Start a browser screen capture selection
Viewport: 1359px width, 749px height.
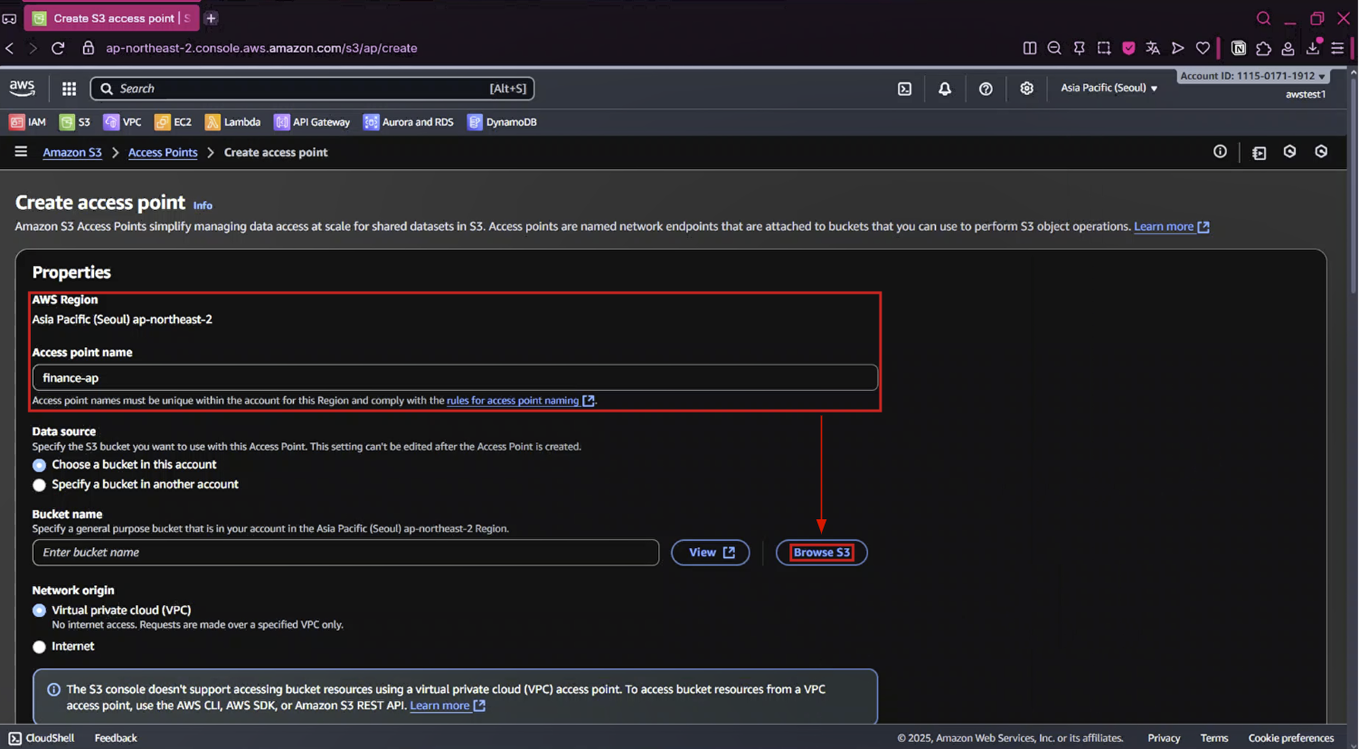tap(1104, 48)
